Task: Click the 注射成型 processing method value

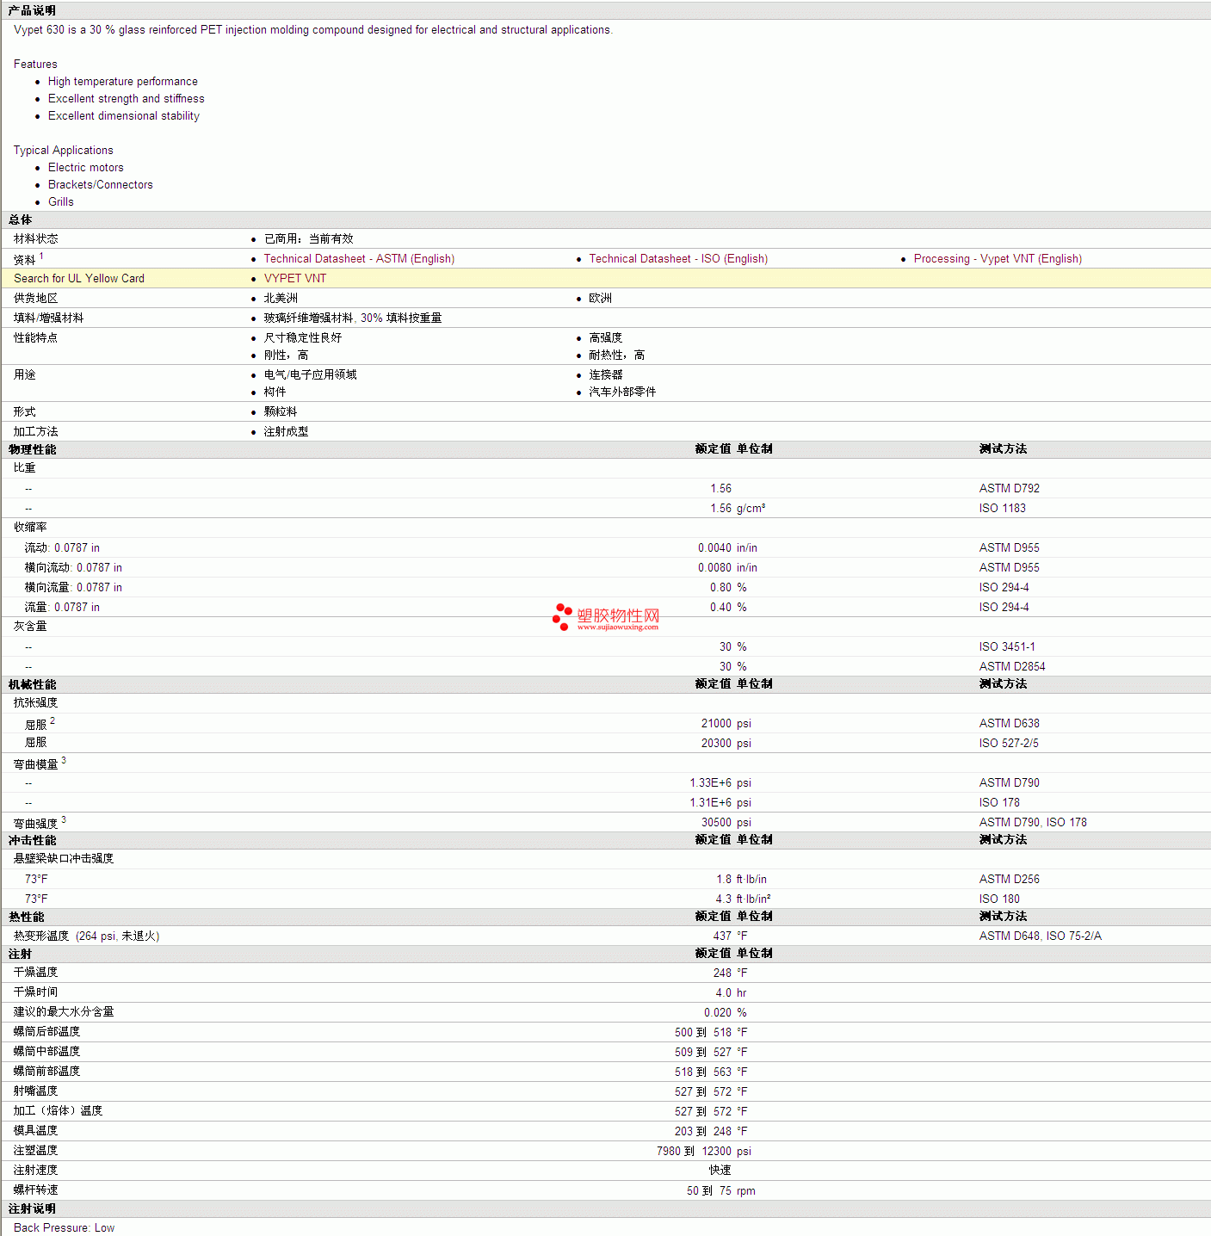Action: (x=287, y=432)
